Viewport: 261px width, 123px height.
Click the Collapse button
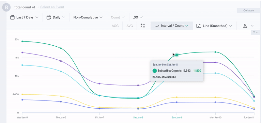point(249,10)
